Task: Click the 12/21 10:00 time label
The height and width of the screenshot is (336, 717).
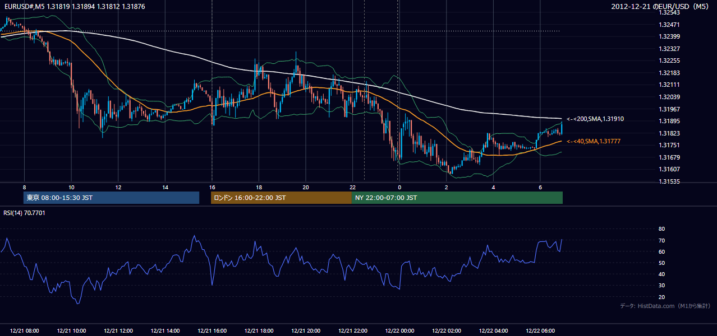Action: coord(71,331)
